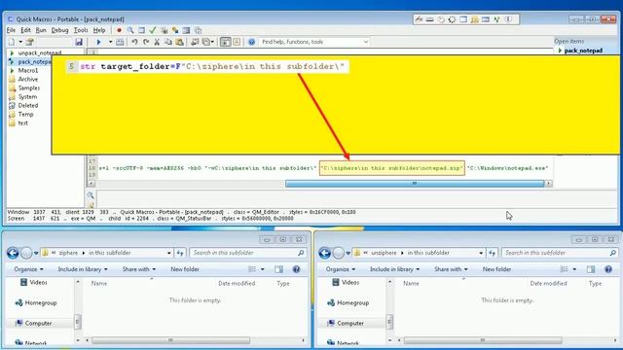Open the File menu

click(x=11, y=30)
